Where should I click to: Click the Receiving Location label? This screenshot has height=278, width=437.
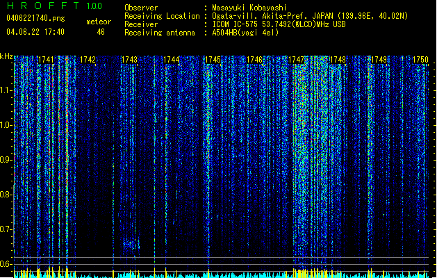[162, 16]
